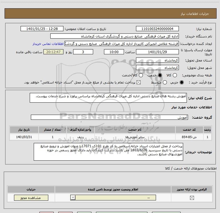
Task: Select the متوسط purchase type radio
Action: tap(165, 82)
